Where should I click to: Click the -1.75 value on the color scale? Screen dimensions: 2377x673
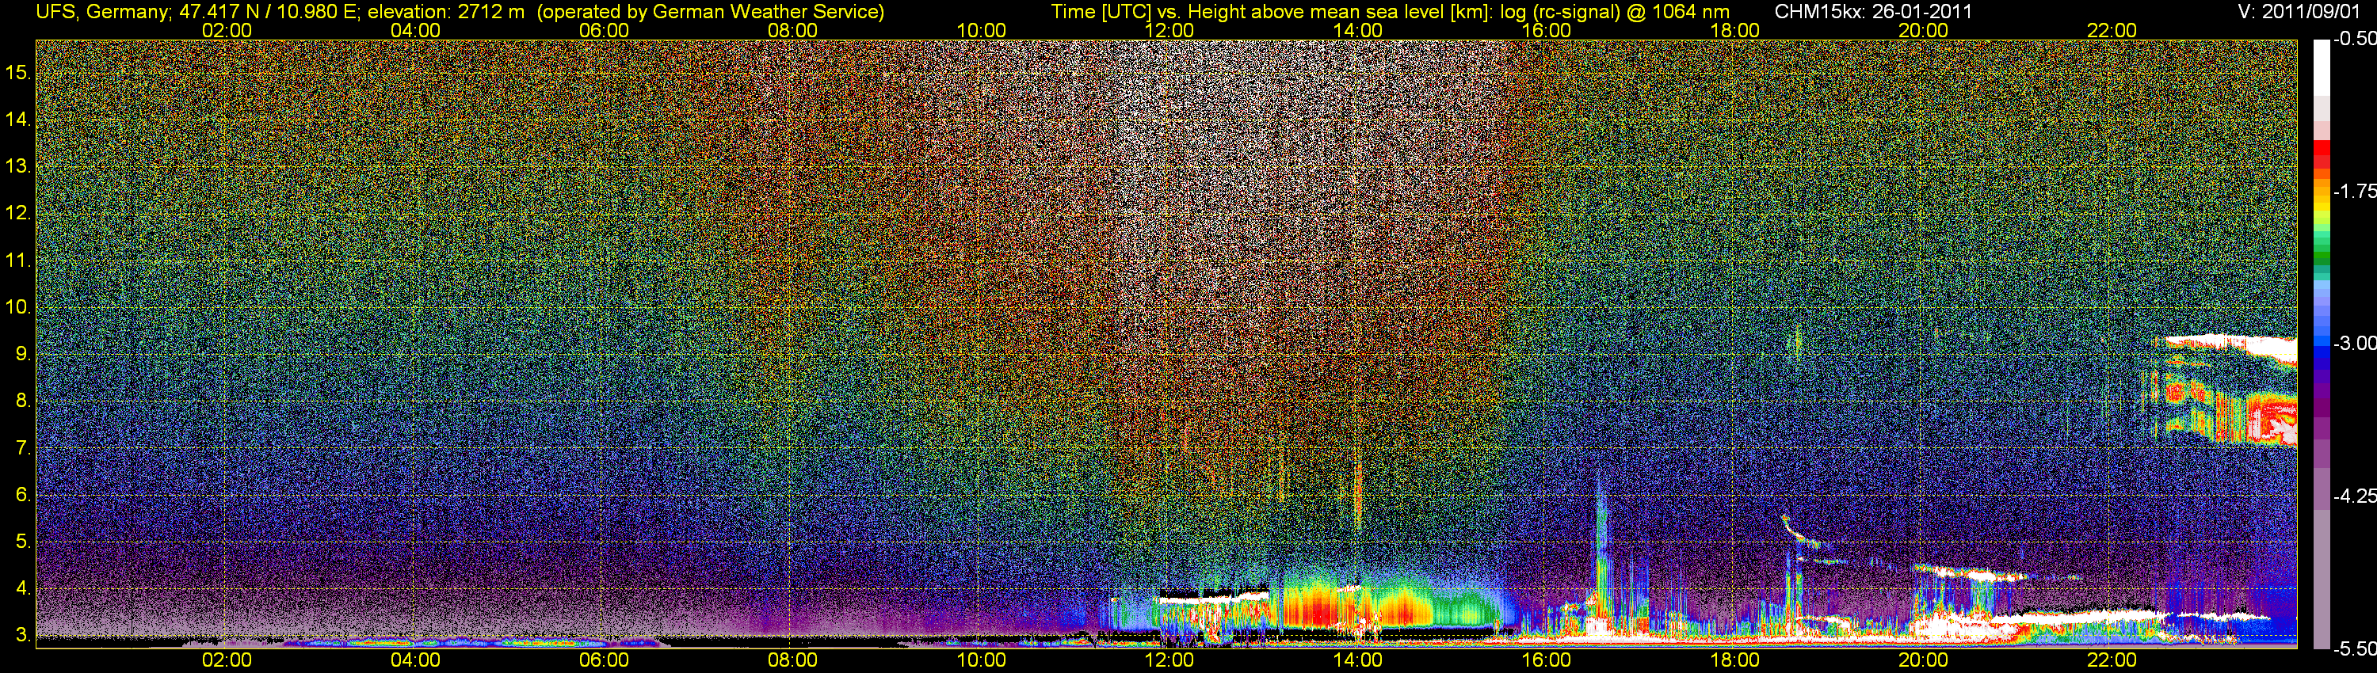2355,191
